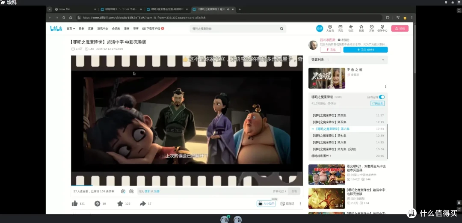This screenshot has height=223, width=462.
Task: Play 哪吒精彩番外！ entry
Action: tap(348, 156)
